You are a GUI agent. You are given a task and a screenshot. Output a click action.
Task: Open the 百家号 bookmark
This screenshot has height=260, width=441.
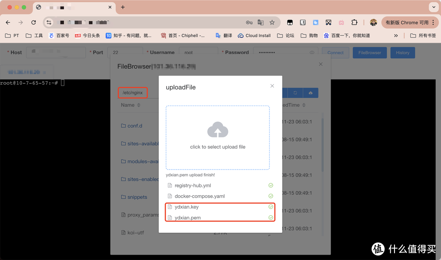coord(59,36)
